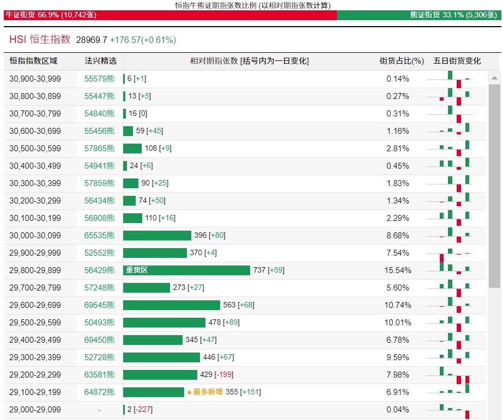Open the 55579熊 bear certificate link
Viewport: 503px width, 420px height.
tap(99, 79)
